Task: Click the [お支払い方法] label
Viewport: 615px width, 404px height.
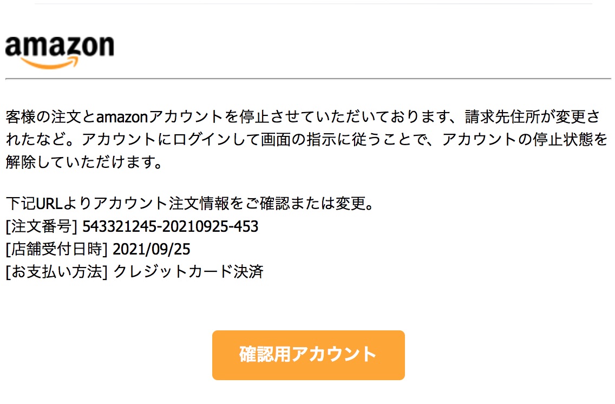Action: [57, 271]
